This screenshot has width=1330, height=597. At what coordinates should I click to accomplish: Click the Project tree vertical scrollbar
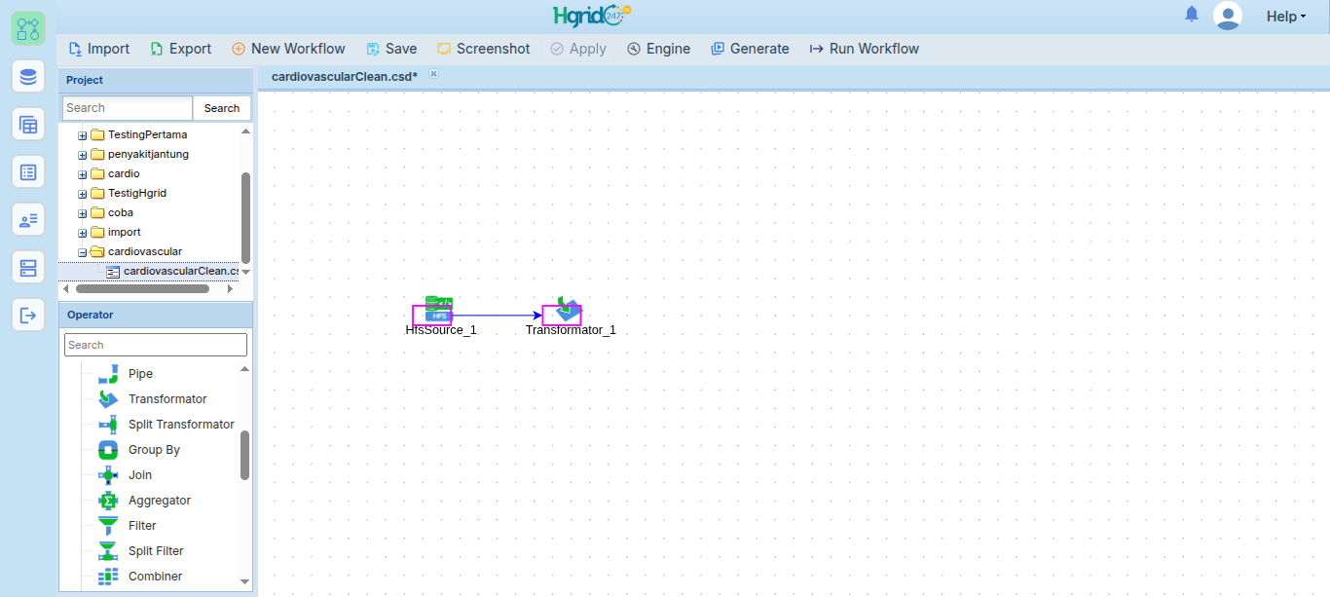click(245, 216)
